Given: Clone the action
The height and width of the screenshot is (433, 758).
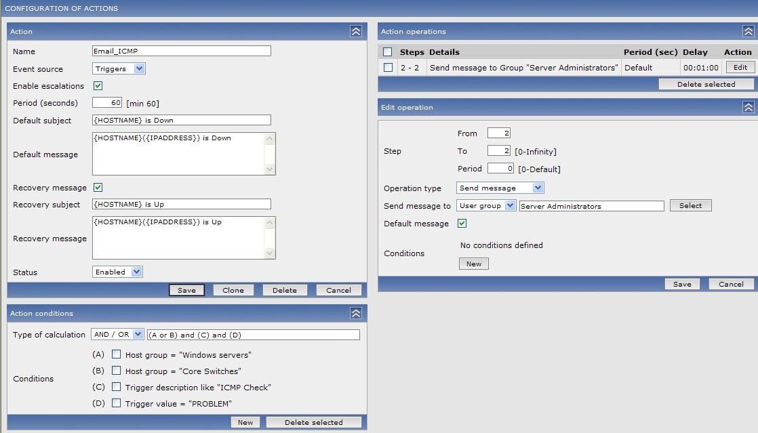Looking at the screenshot, I should (x=233, y=290).
